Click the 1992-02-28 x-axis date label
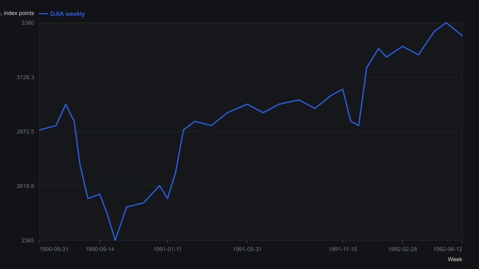 [x=402, y=249]
